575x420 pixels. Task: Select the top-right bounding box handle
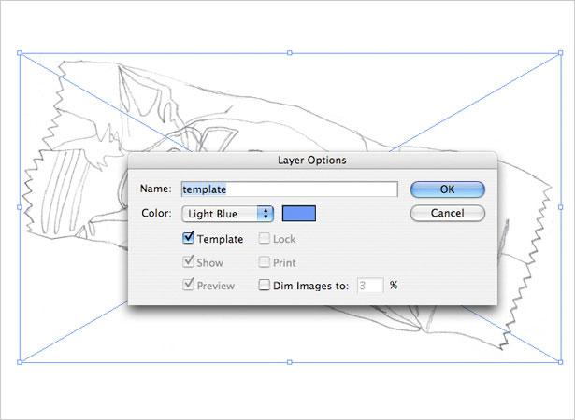[x=560, y=53]
